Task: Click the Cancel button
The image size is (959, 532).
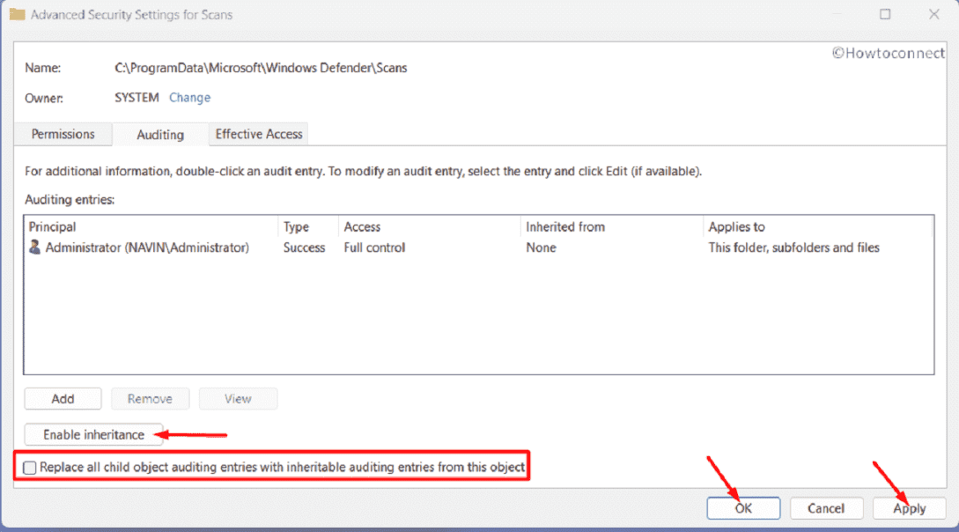Action: 826,508
